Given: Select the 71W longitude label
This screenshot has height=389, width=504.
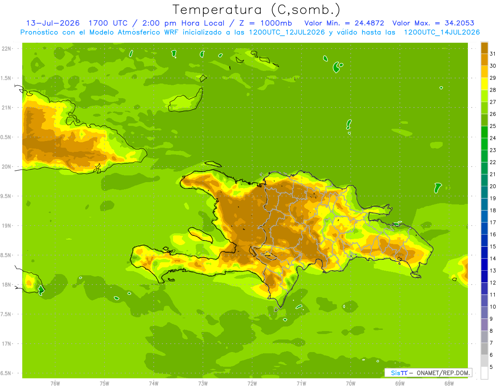Looking at the screenshot, I should 301,384.
